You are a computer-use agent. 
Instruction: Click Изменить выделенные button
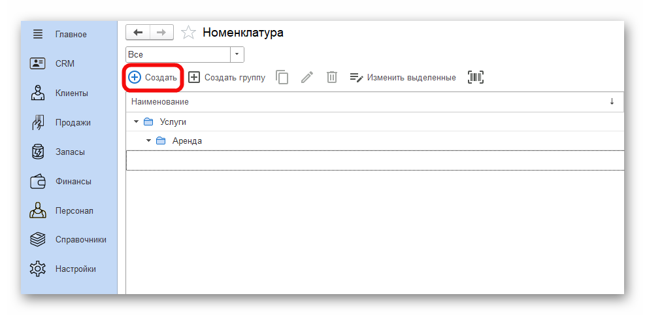click(x=403, y=77)
